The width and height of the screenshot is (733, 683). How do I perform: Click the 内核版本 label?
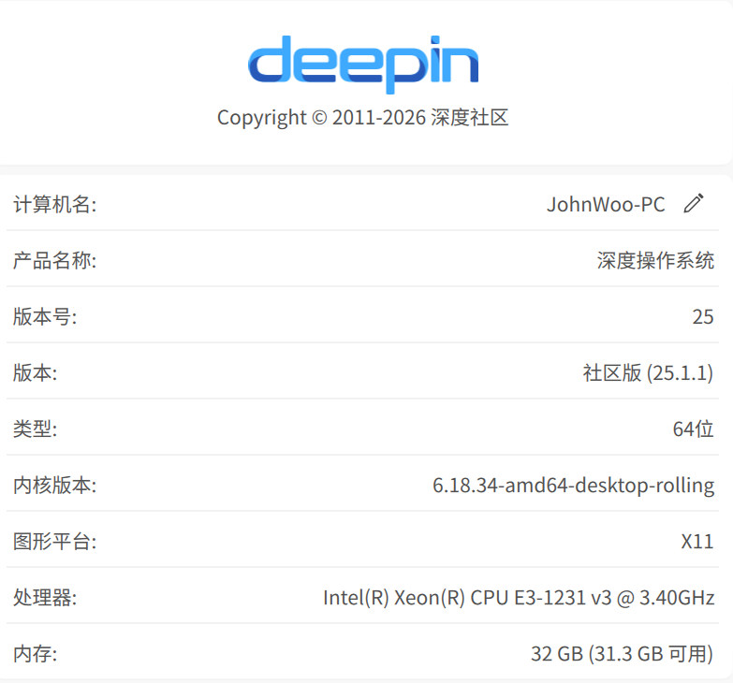[54, 485]
